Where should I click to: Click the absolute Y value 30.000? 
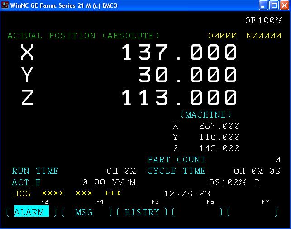click(x=188, y=75)
